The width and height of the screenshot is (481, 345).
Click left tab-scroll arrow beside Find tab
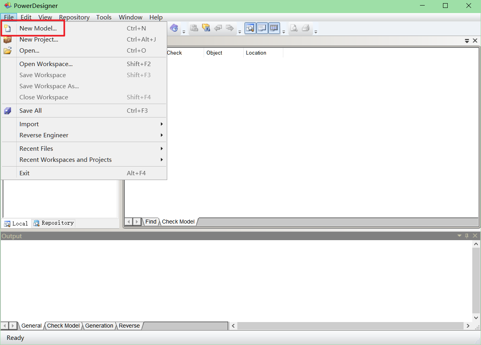pyautogui.click(x=129, y=222)
